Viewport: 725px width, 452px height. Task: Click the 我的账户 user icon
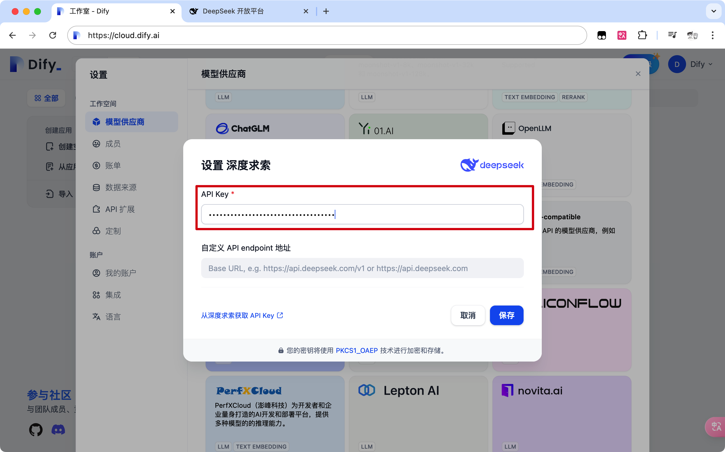96,273
